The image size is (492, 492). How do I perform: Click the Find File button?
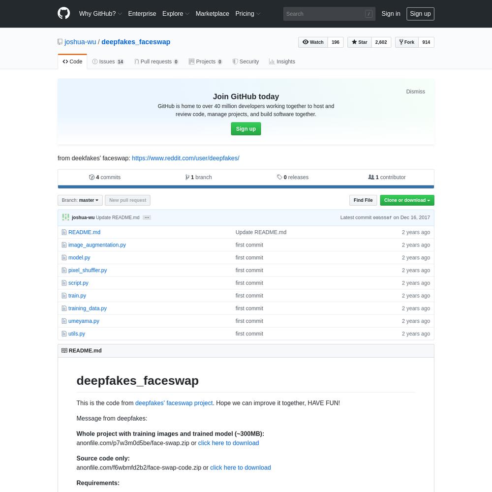(363, 200)
